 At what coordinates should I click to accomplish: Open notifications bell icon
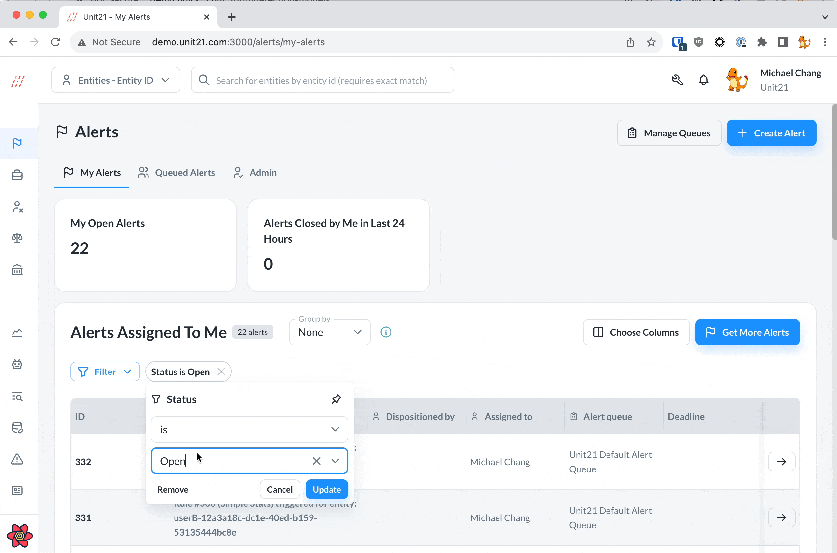(703, 80)
